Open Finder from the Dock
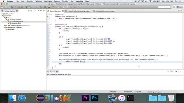 (x=13, y=98)
